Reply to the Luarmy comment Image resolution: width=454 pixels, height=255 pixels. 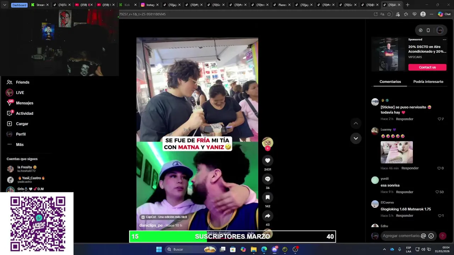tap(410, 168)
